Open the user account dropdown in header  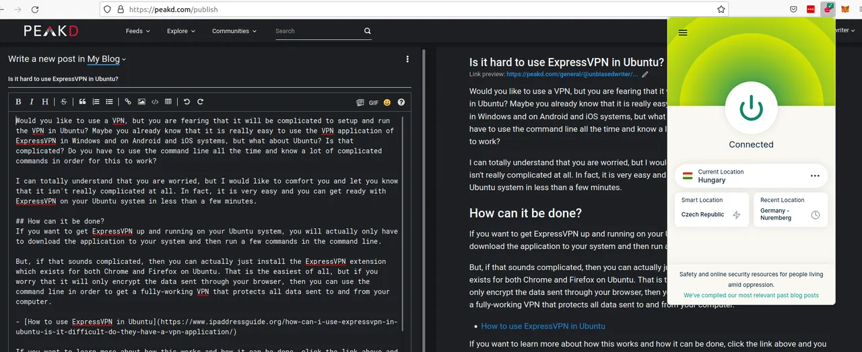click(x=844, y=30)
